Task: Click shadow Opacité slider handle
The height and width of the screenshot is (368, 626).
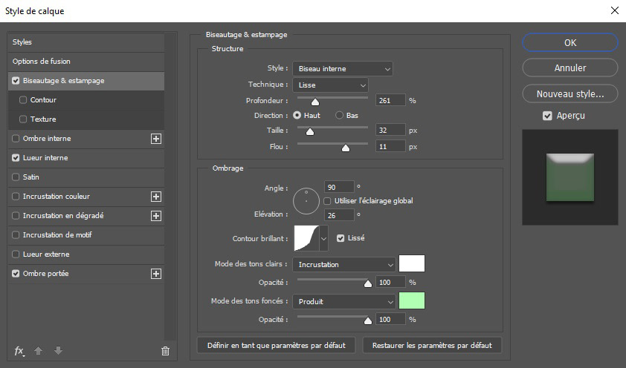Action: (368, 321)
